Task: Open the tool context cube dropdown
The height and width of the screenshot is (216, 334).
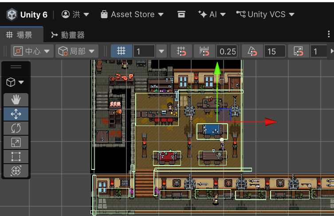Action: pos(15,82)
